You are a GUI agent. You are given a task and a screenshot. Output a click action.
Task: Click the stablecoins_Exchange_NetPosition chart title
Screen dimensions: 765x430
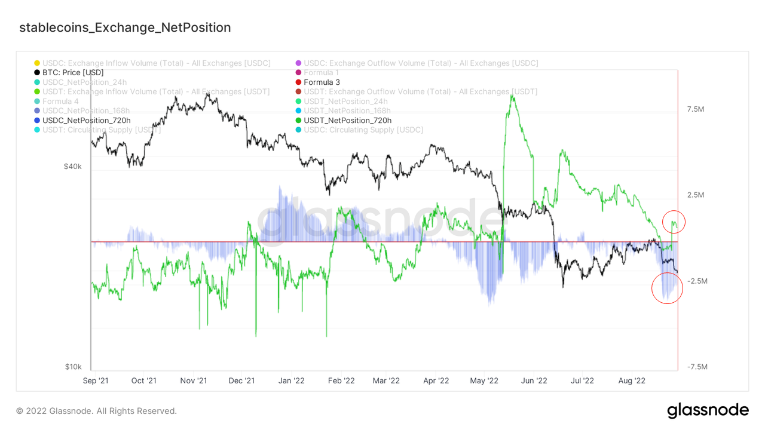coord(125,27)
